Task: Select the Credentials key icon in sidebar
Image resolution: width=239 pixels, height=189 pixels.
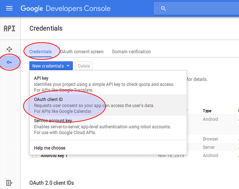Action: [x=9, y=62]
